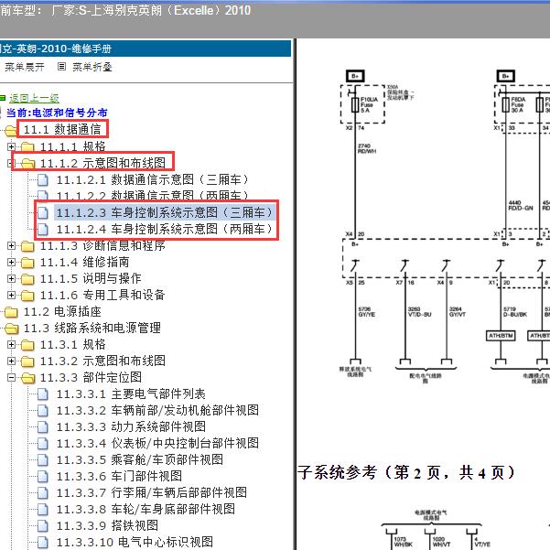Click folder icon of 11.1.3 诊断信息和程序

(x=27, y=246)
